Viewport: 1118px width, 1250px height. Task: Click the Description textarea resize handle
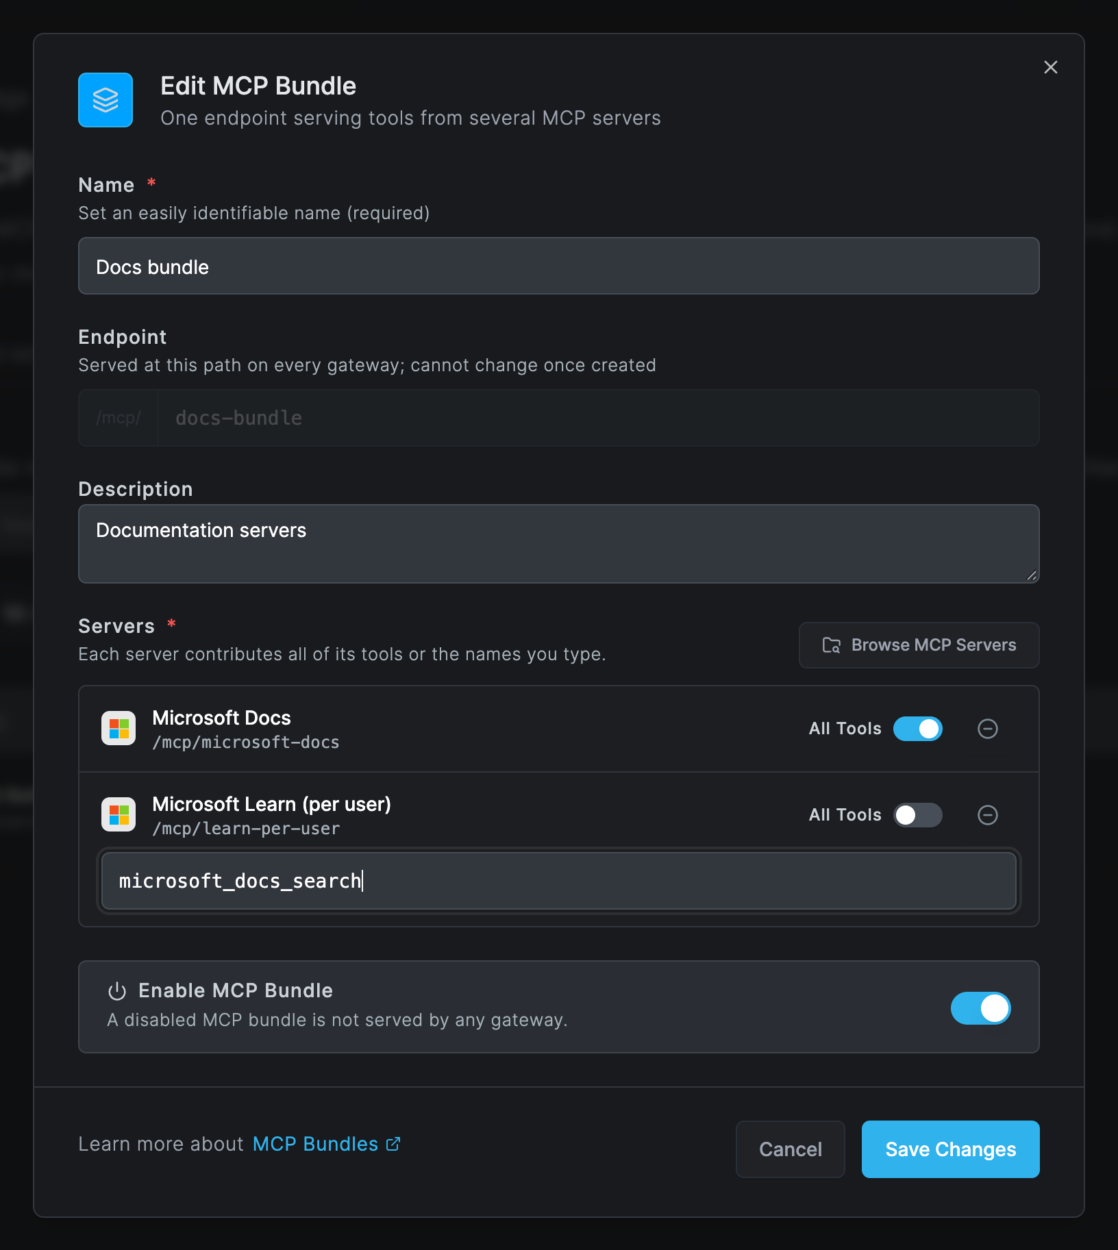click(x=1032, y=575)
